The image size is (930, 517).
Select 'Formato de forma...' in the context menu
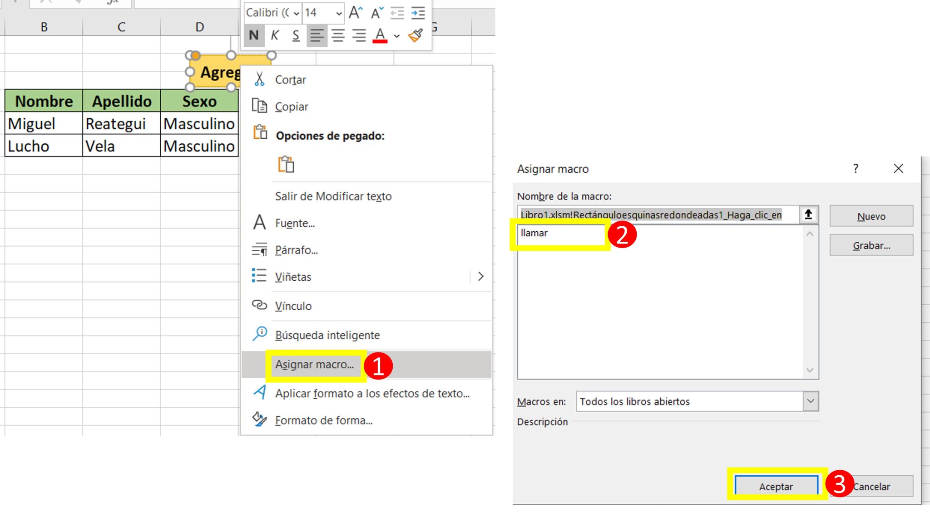click(x=323, y=420)
